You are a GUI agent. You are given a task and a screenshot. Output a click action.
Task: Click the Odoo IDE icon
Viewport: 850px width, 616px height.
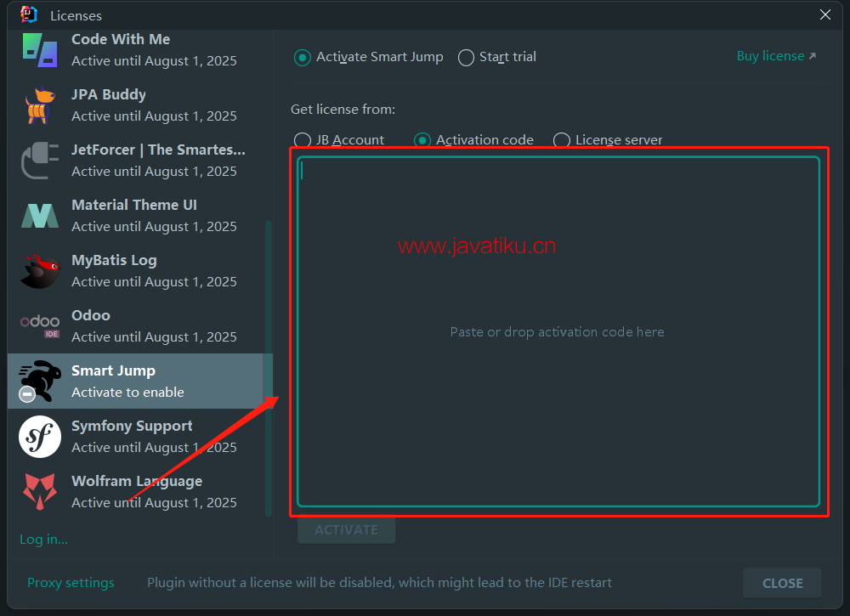coord(40,326)
